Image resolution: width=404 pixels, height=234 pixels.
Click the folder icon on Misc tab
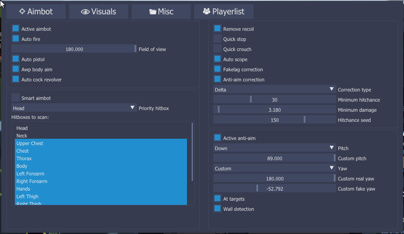(x=153, y=12)
